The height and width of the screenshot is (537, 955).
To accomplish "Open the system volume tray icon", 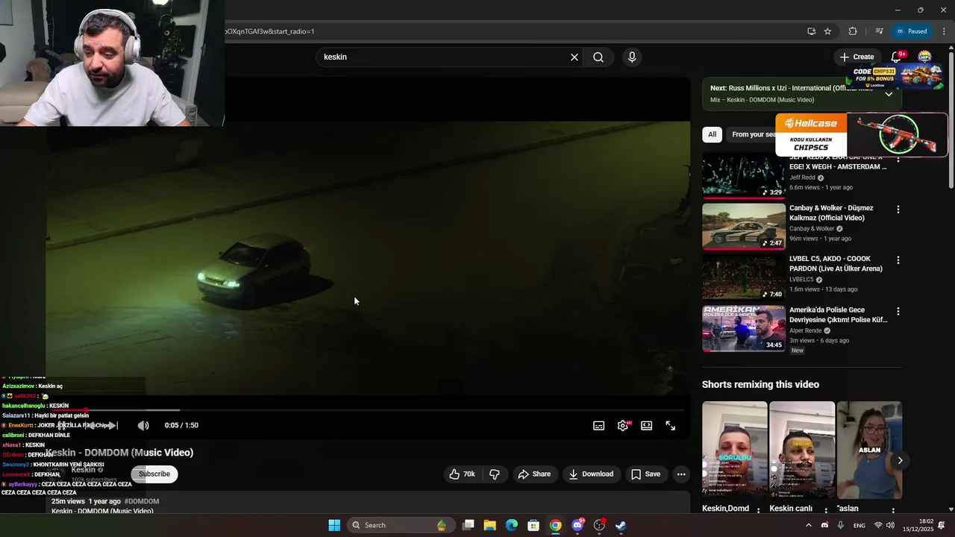I will (890, 525).
